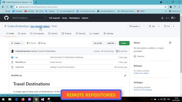Switch to the repository Pull requests tab
The image size is (182, 102).
[37, 33]
